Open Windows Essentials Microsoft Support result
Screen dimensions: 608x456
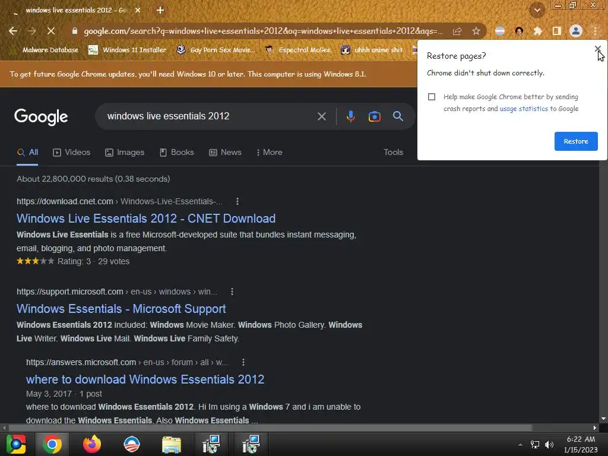[x=121, y=309]
